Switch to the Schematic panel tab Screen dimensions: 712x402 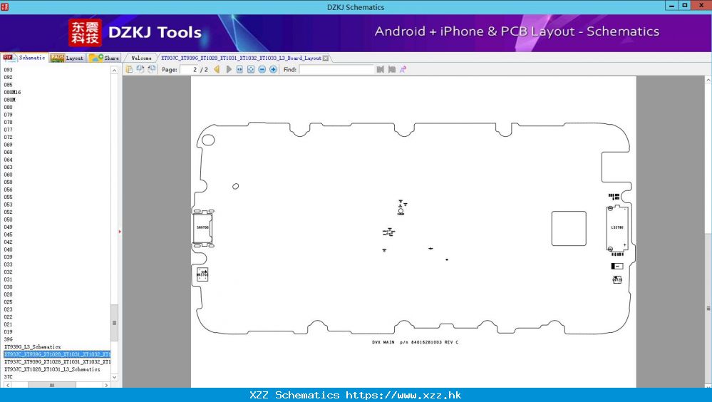(x=24, y=58)
